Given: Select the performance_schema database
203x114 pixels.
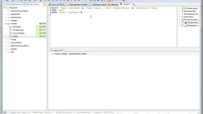Looking at the screenshot, I should coord(20,46).
